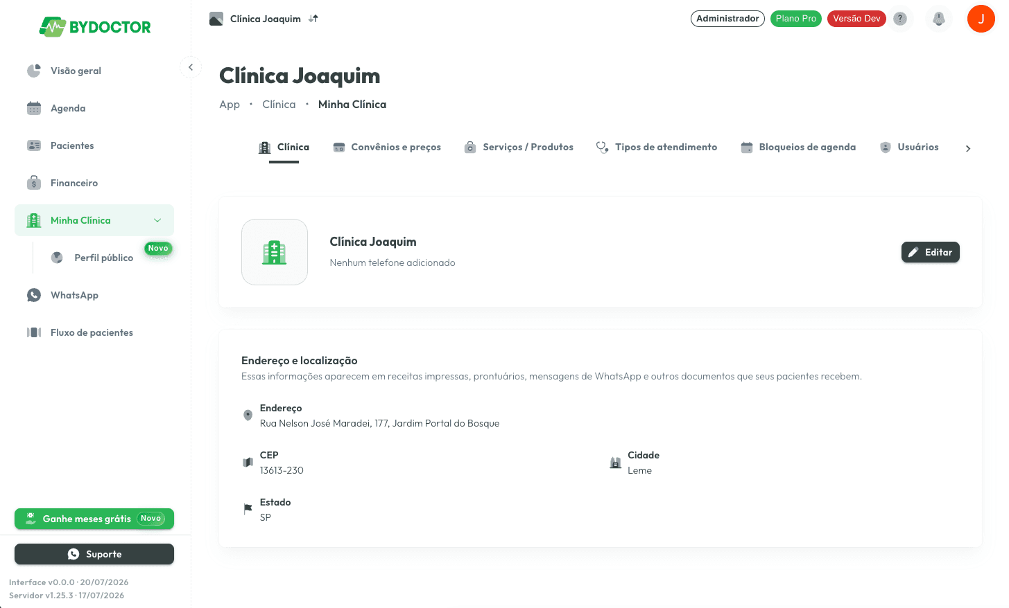Viewport: 1009px width, 608px height.
Task: Click the Suporte button
Action: pyautogui.click(x=94, y=554)
